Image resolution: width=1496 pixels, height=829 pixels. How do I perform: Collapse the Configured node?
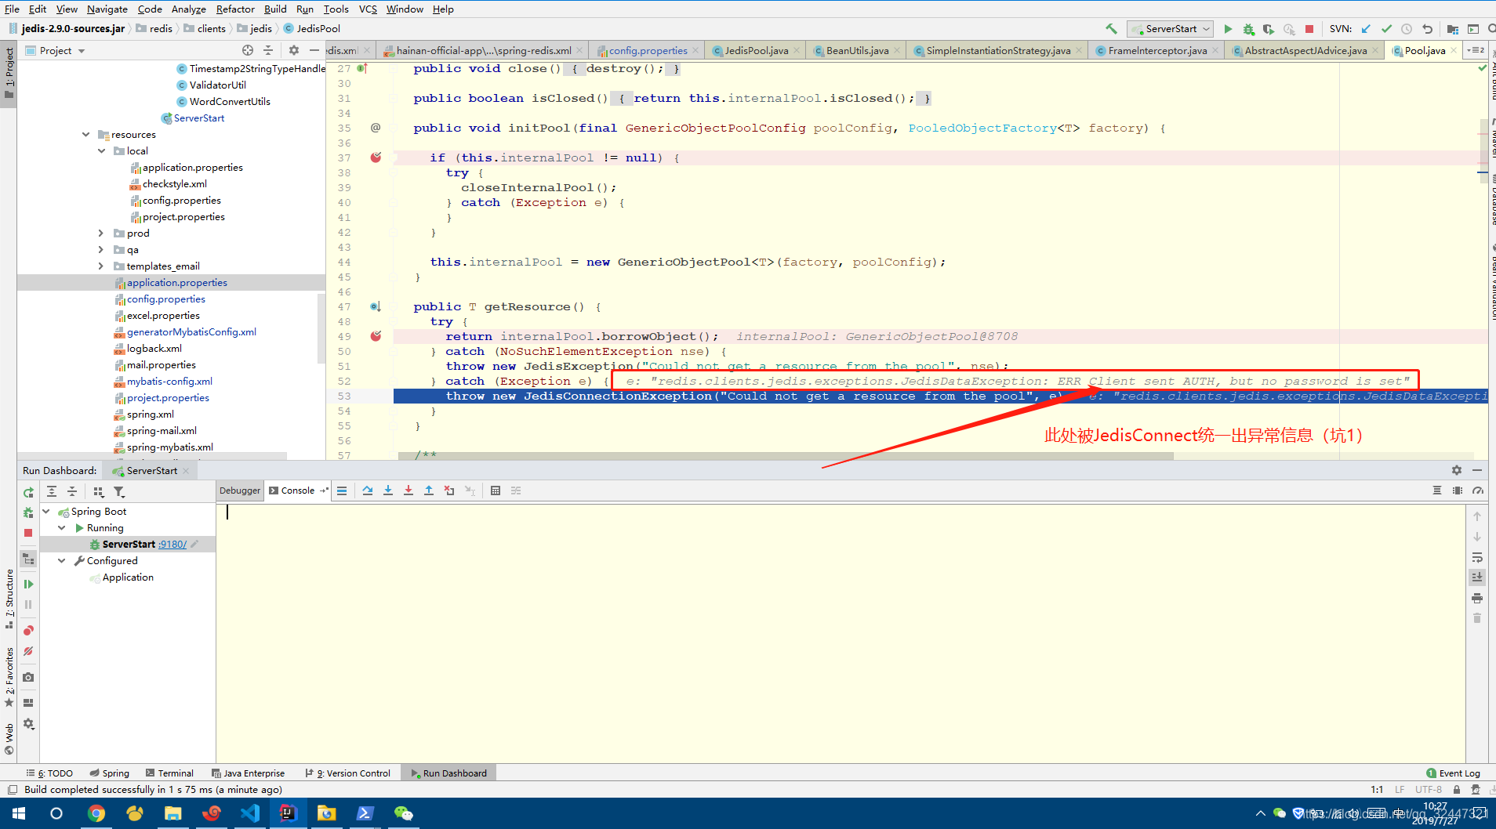(62, 561)
